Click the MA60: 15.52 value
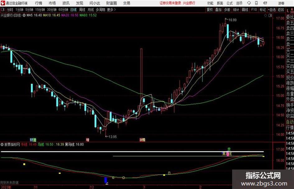The height and width of the screenshot is (189, 294). click(x=88, y=15)
